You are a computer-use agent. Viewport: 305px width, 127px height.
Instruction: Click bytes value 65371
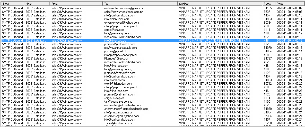coord(268,12)
